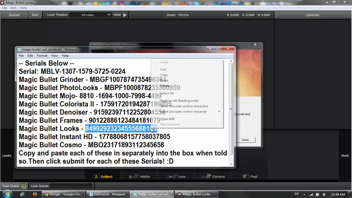Select the Matte tool chain tab

[x=139, y=177]
